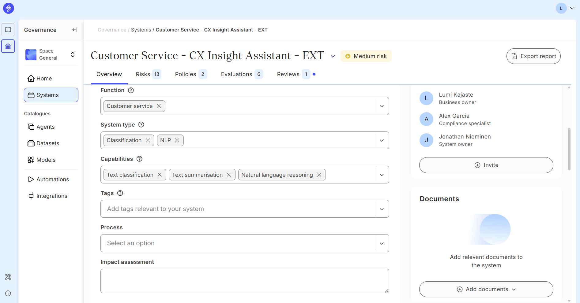Click the Medium risk badge

[366, 56]
